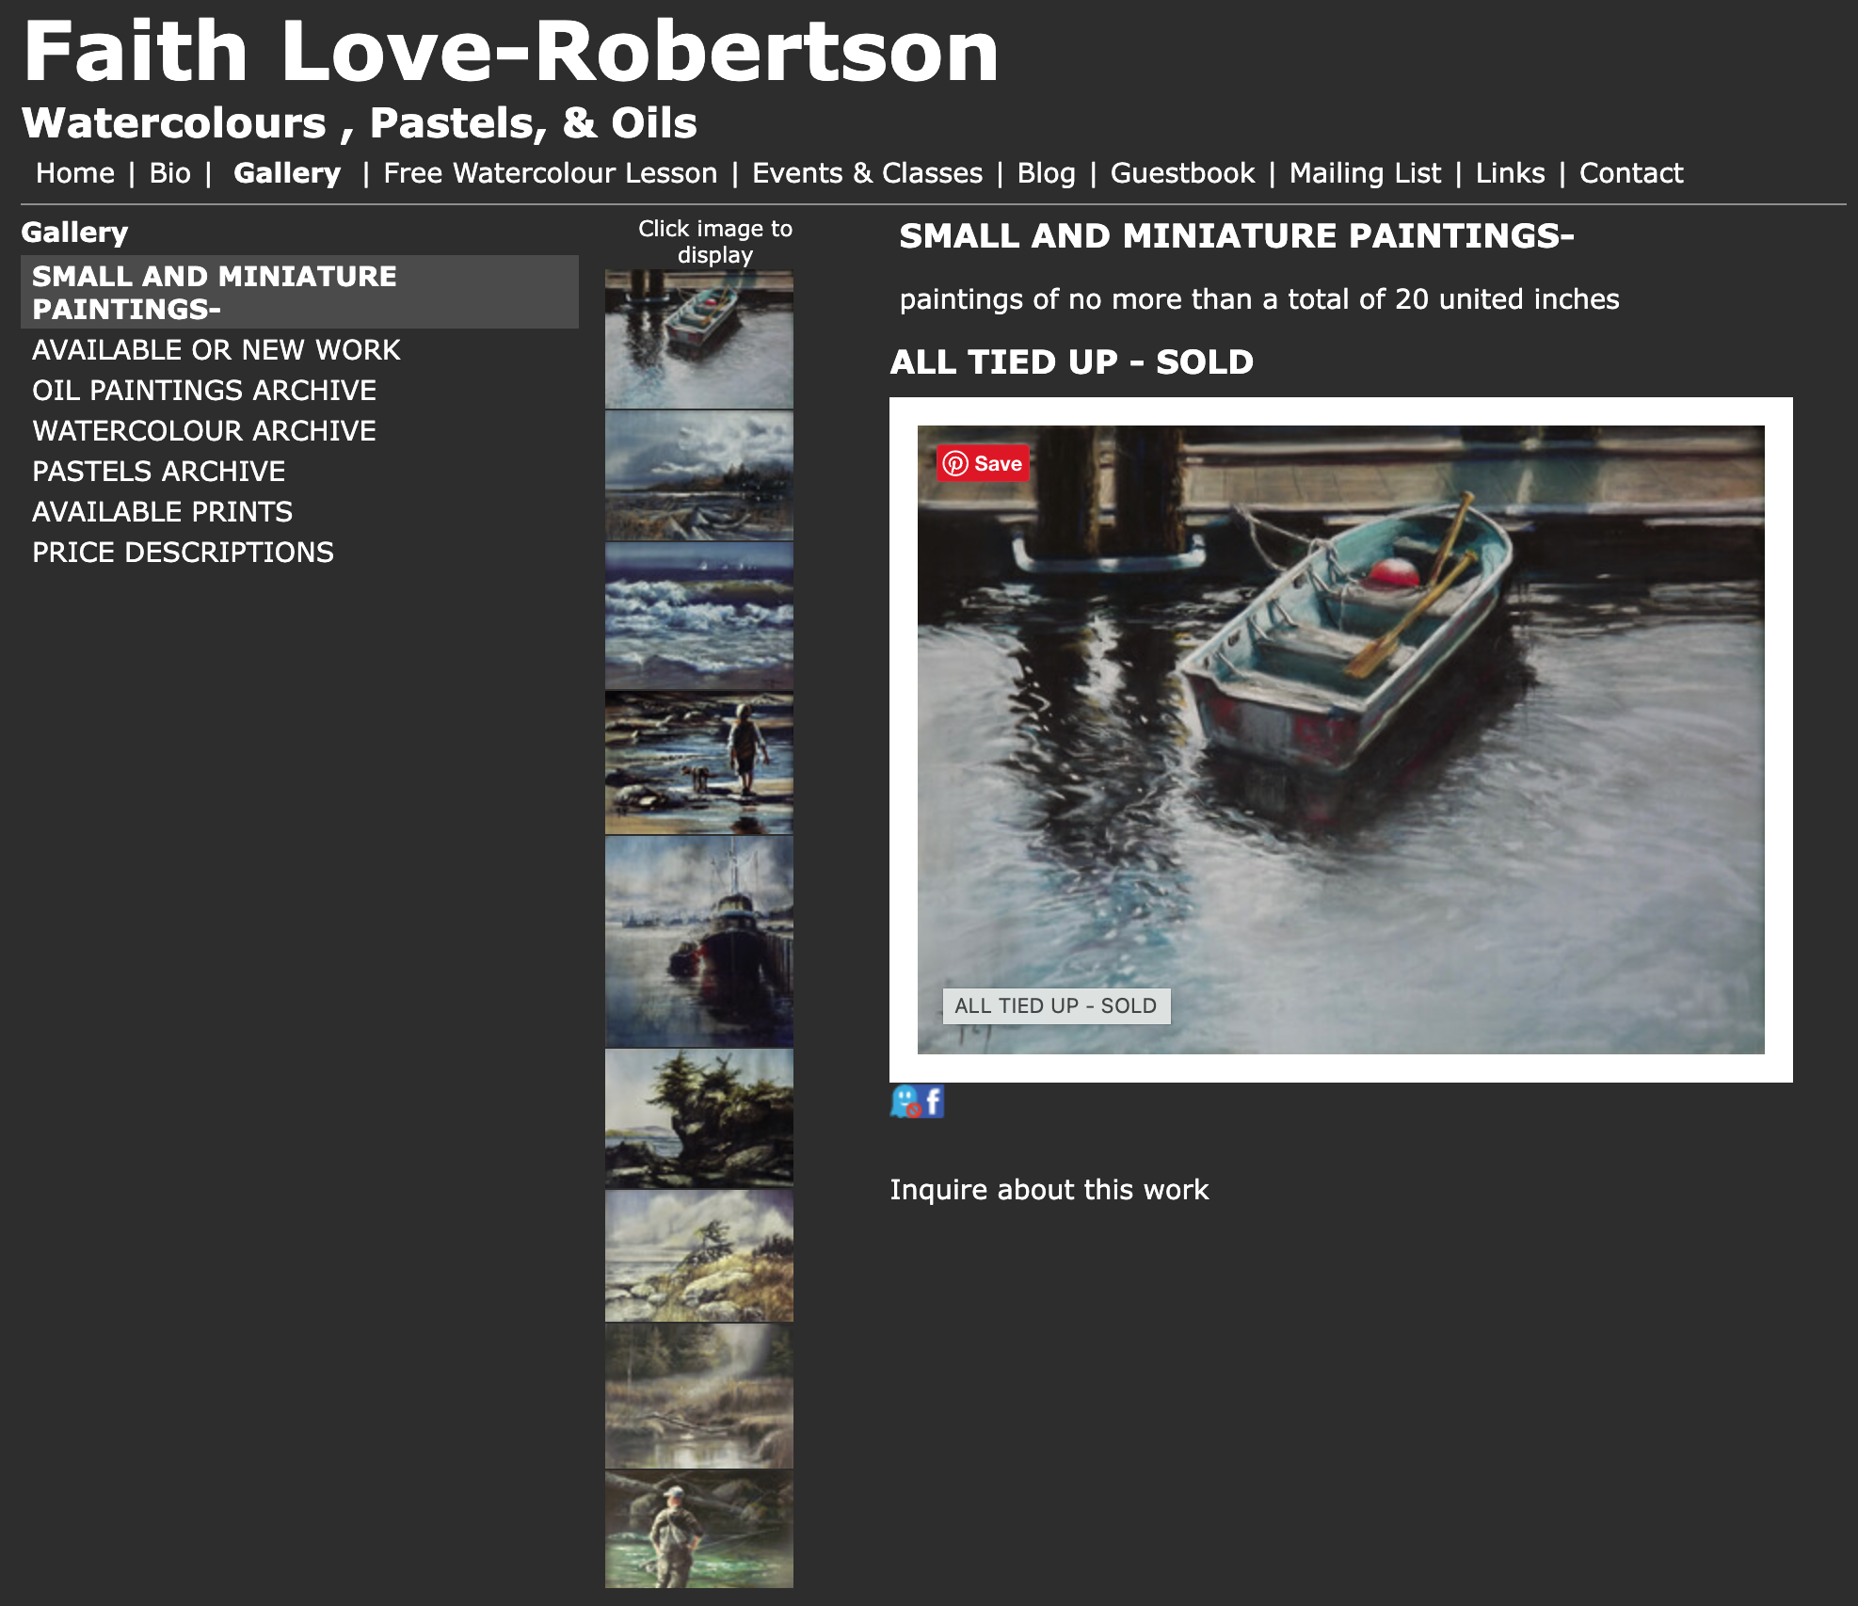The height and width of the screenshot is (1606, 1858).
Task: Click the blue Ghostery ghost icon
Action: tap(905, 1101)
